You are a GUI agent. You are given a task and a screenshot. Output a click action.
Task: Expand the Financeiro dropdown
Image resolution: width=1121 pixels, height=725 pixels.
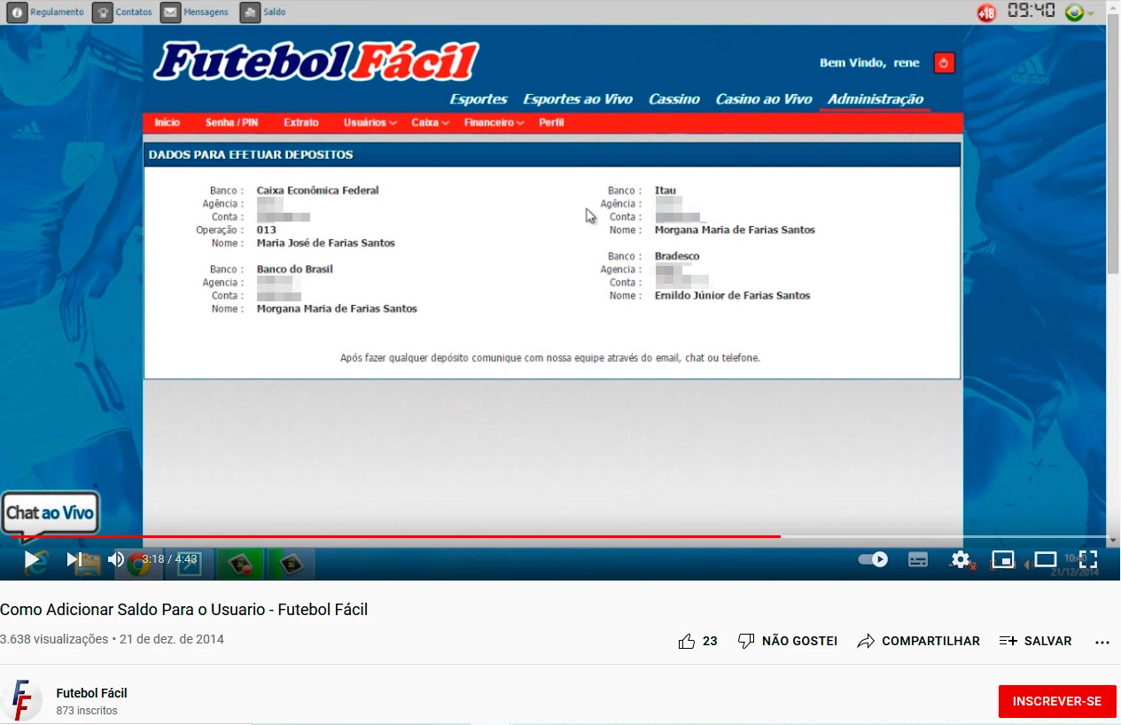490,122
